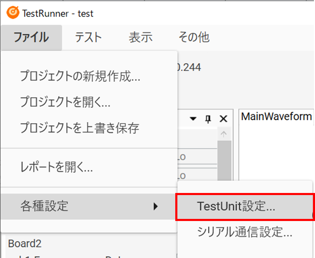This screenshot has height=258, width=315.
Task: Expand the 各種設定 submenu item
Action: click(x=45, y=206)
